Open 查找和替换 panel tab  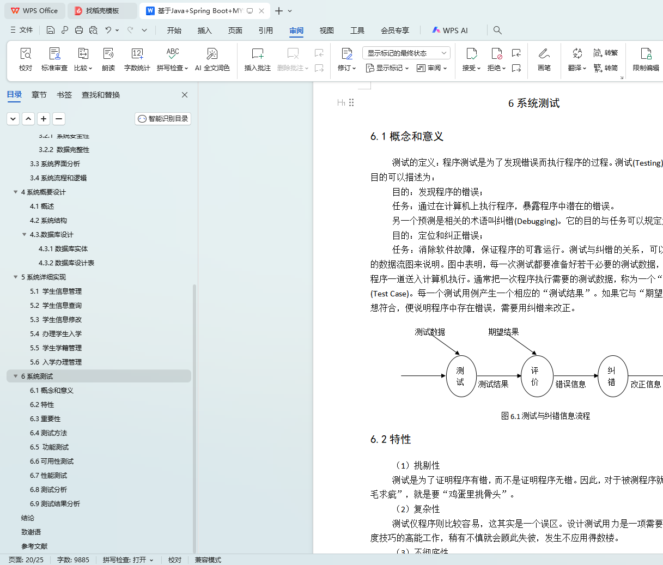coord(101,95)
